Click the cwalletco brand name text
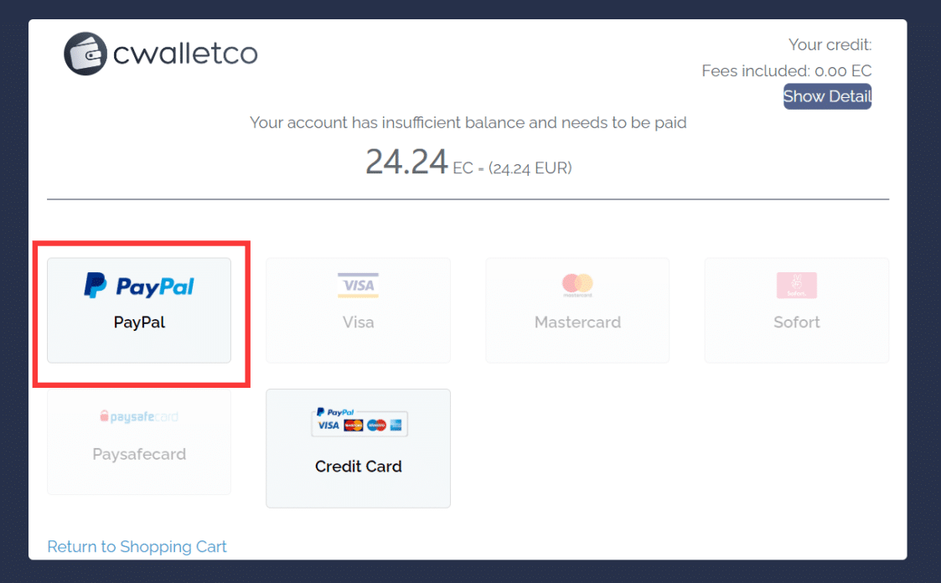This screenshot has height=583, width=941. tap(185, 54)
